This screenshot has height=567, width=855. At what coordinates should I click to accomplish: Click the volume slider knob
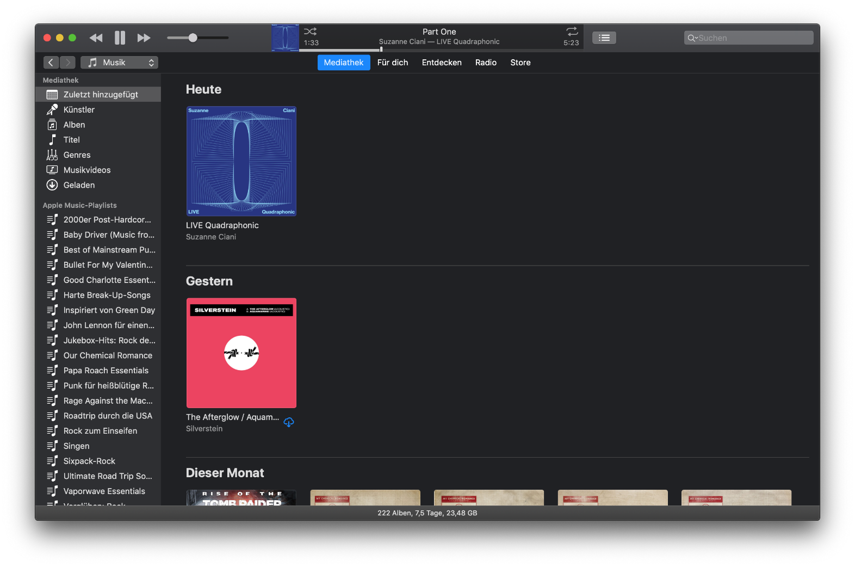pos(193,38)
